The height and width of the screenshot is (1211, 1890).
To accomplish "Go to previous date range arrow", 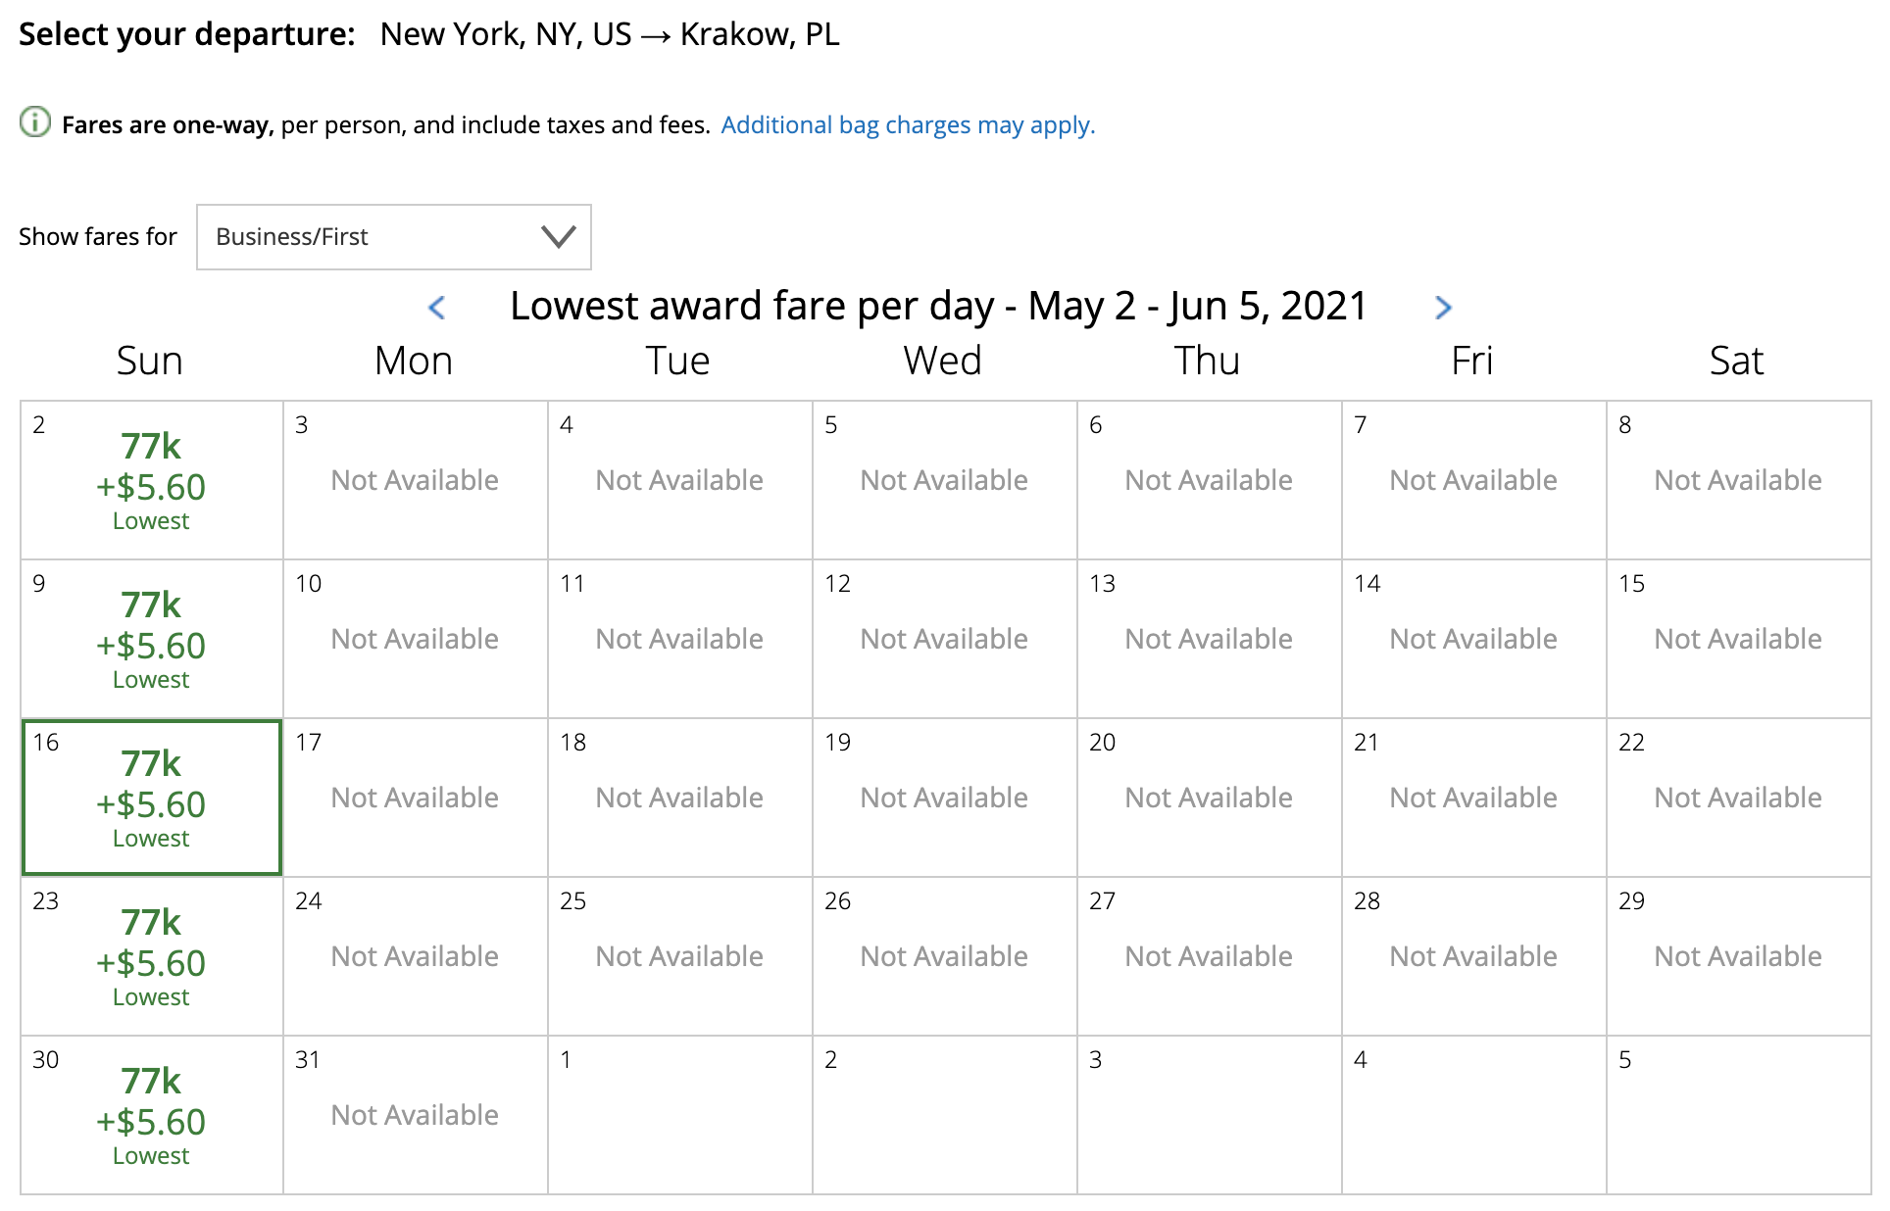I will pyautogui.click(x=437, y=308).
